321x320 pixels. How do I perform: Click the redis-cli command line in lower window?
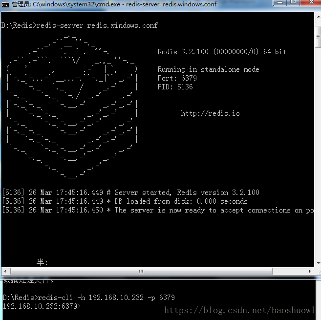[x=88, y=297]
